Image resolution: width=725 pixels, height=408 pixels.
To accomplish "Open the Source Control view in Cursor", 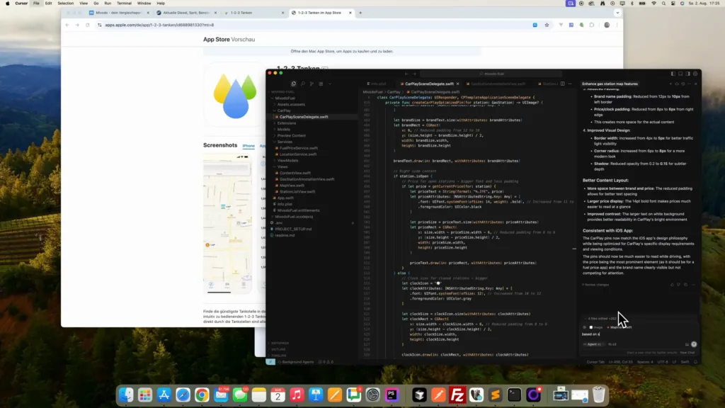I will (312, 84).
